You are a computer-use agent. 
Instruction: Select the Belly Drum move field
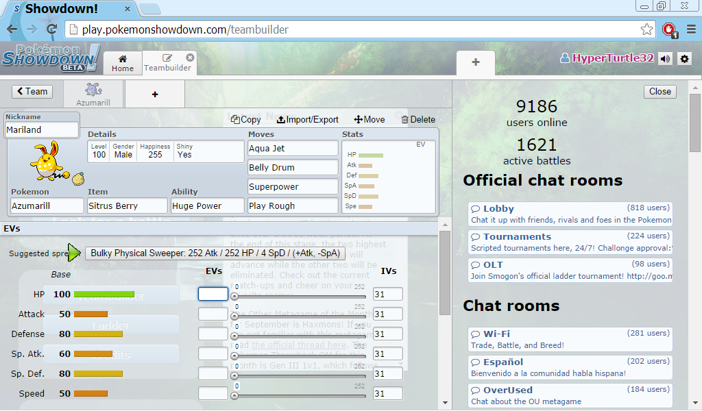click(293, 167)
